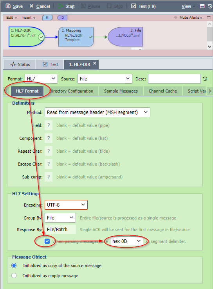Viewport: 213px width, 289px height.
Task: Click the D badge icon in the workflow bar
Action: [62, 18]
